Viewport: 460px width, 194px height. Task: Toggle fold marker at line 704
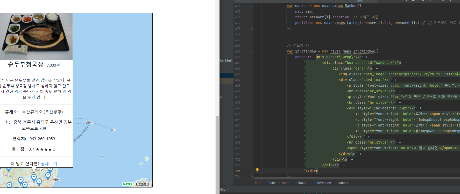pos(252,176)
